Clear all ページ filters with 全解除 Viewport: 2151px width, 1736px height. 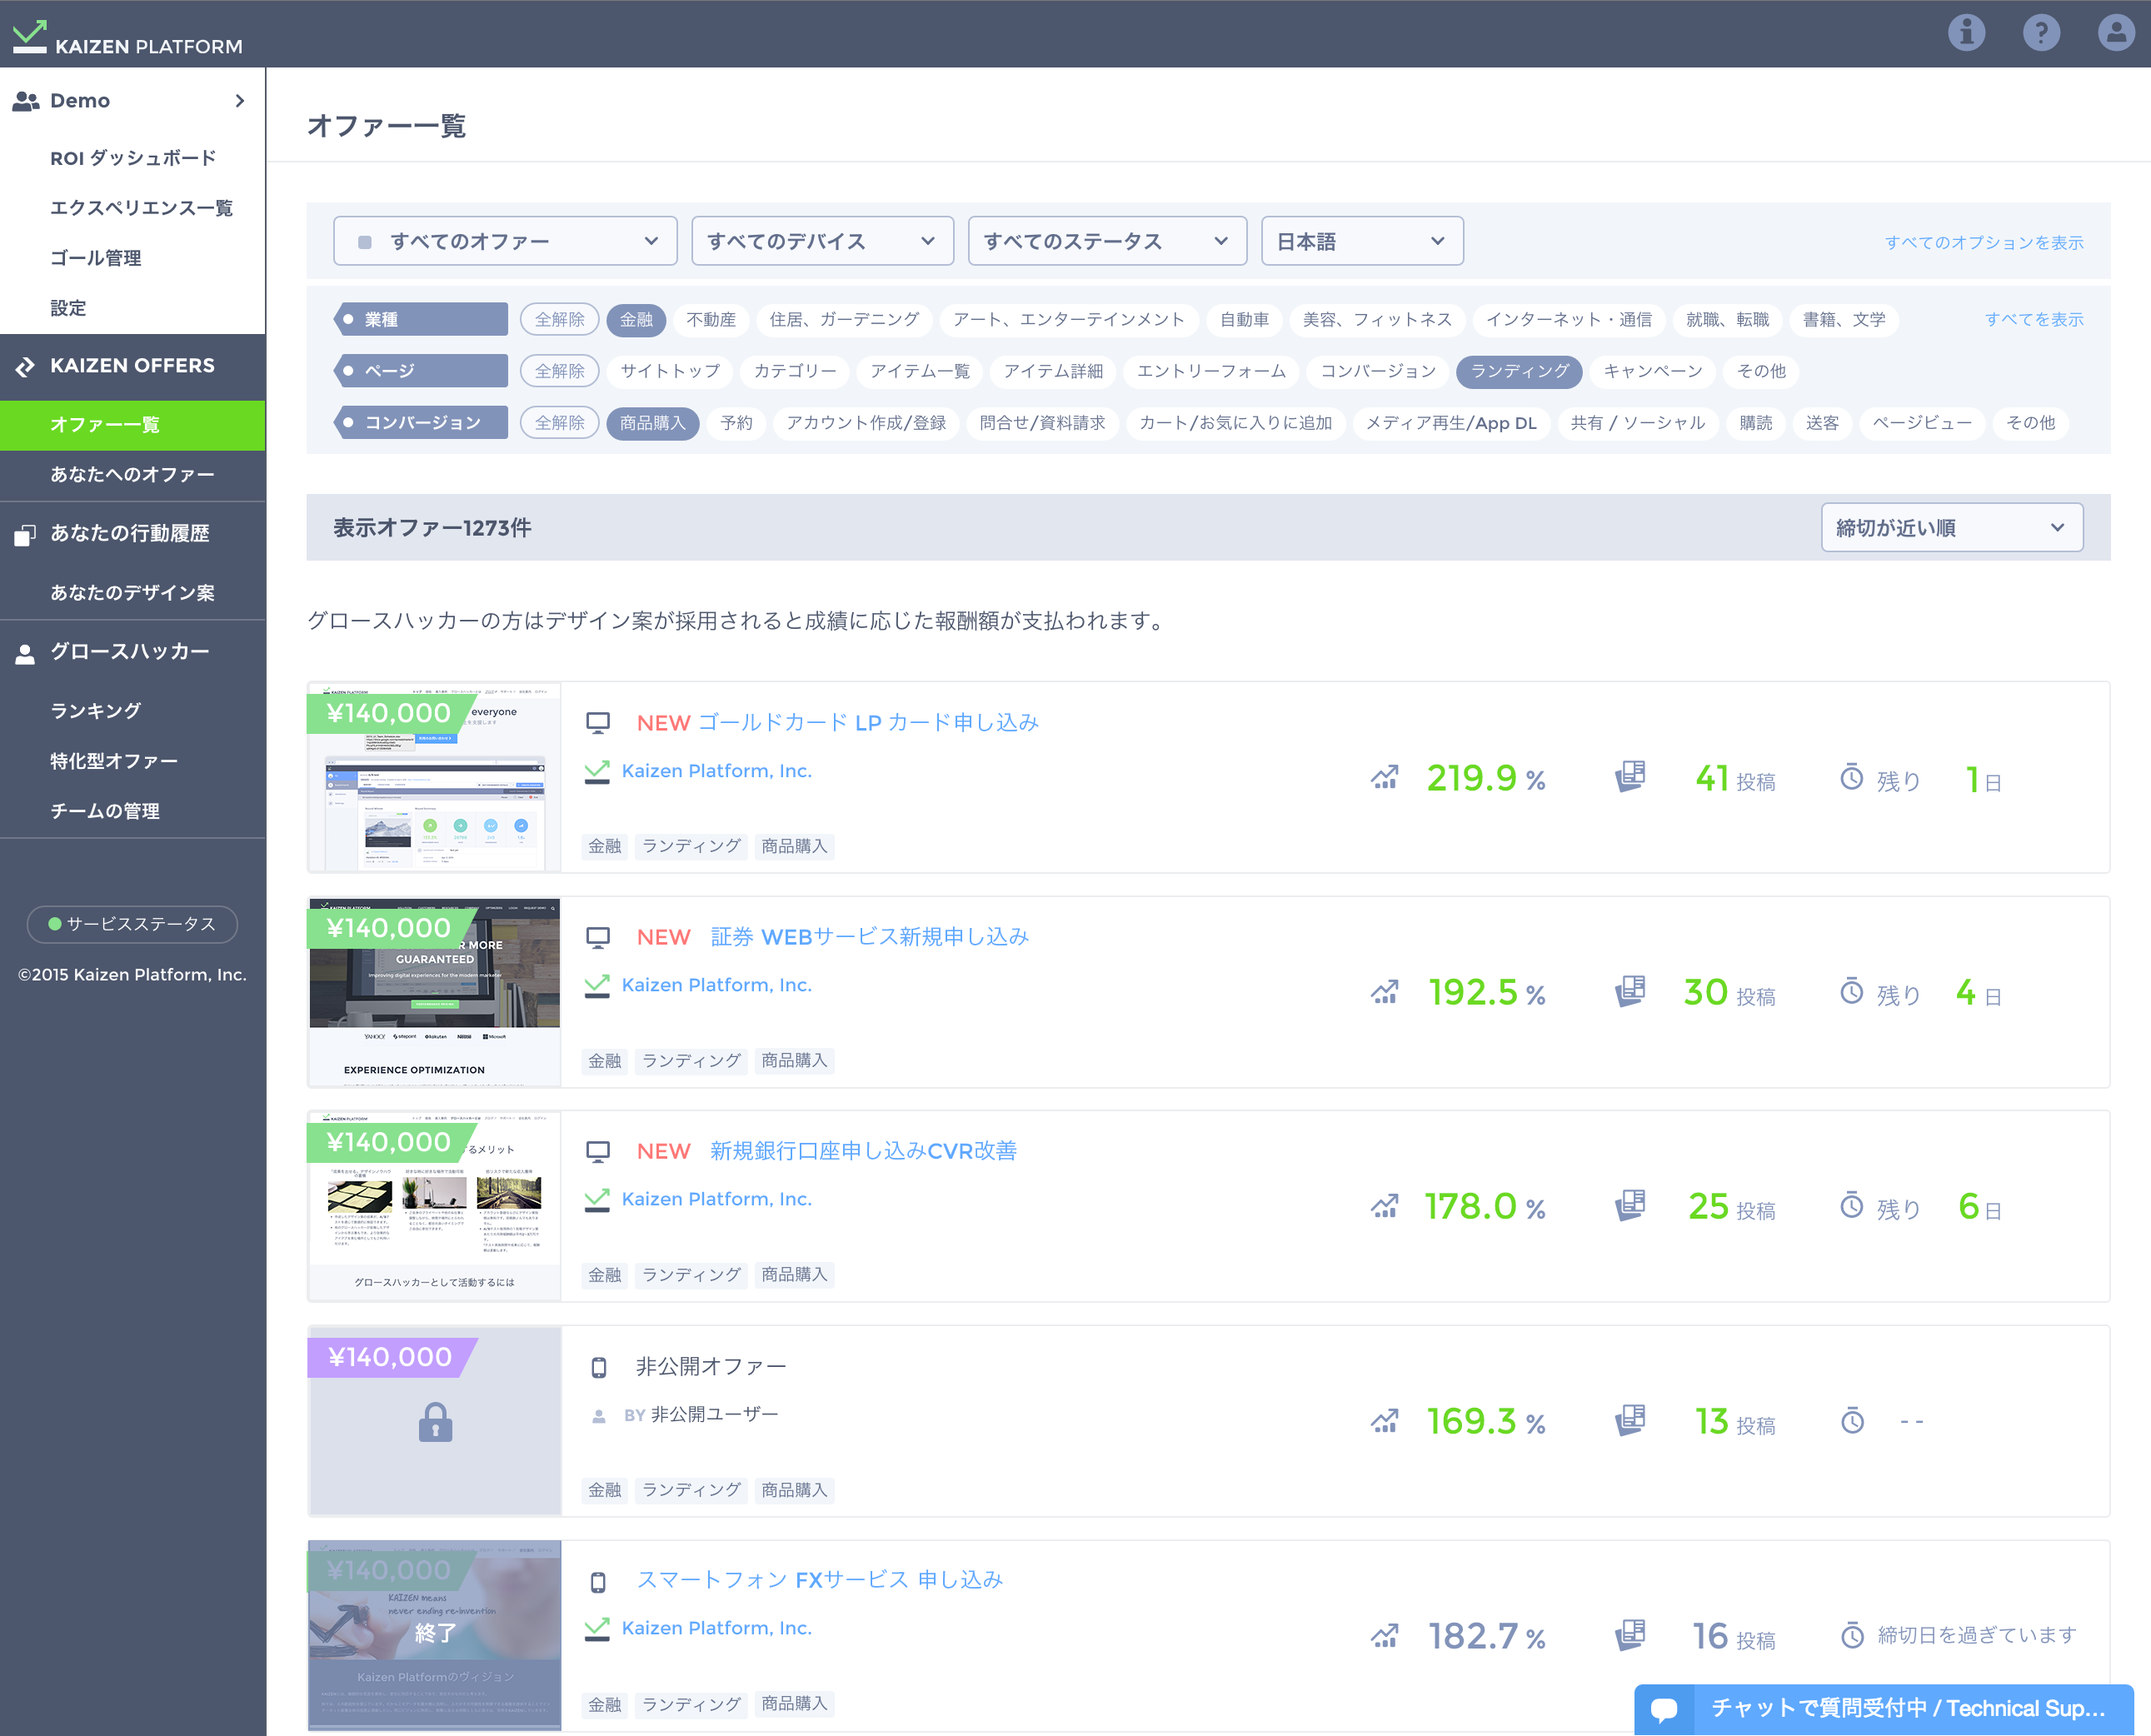tap(559, 371)
